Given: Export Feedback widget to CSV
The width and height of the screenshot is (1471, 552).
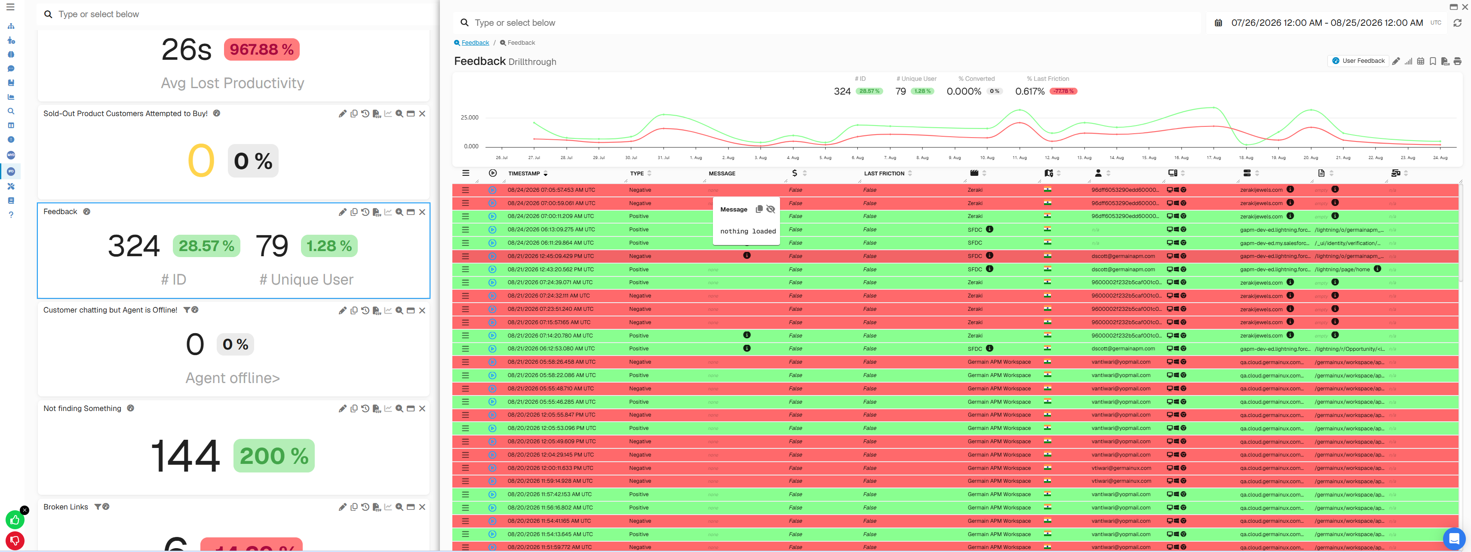Looking at the screenshot, I should pyautogui.click(x=377, y=212).
